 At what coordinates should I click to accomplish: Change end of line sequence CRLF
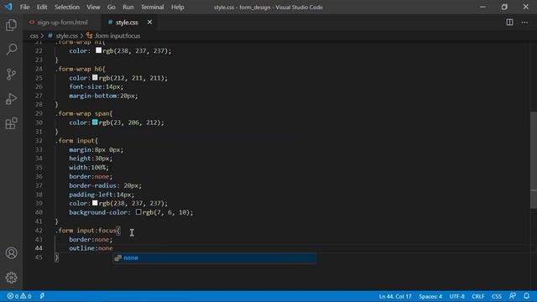pyautogui.click(x=478, y=296)
